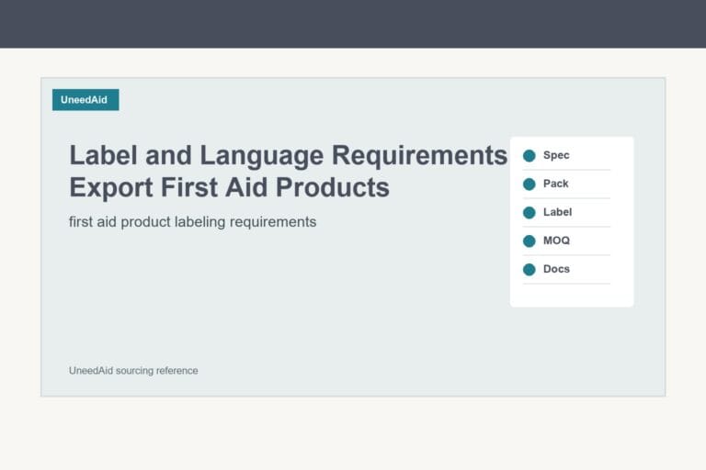Click the 'Export First Aid Products' heading line
Viewport: 706px width, 470px height.
pos(229,187)
